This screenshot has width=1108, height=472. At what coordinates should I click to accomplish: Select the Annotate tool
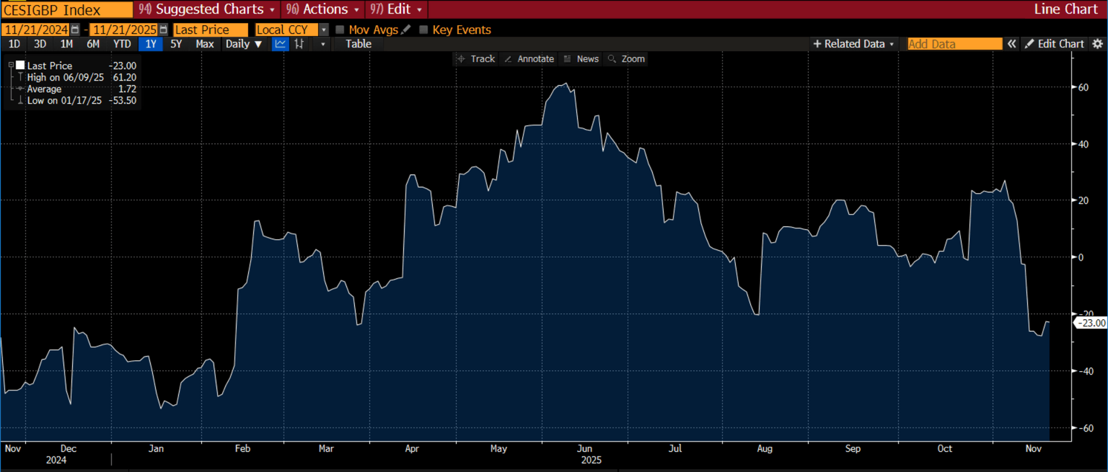click(529, 59)
